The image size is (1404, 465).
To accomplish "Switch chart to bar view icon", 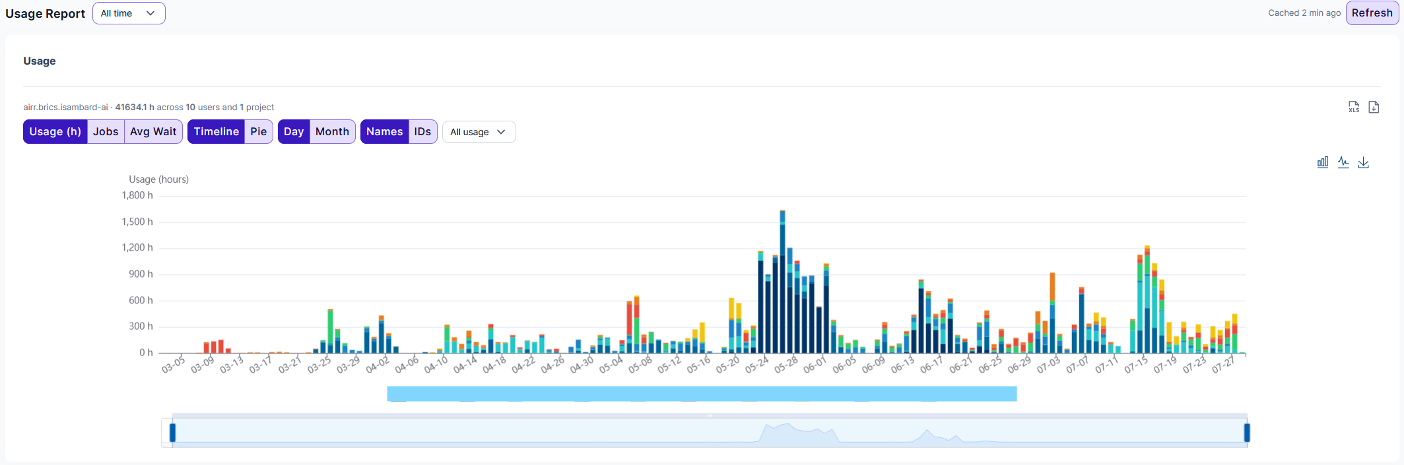I will coord(1323,162).
